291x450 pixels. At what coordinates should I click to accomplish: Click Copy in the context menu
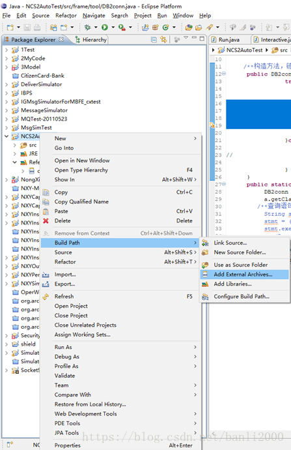click(x=120, y=192)
